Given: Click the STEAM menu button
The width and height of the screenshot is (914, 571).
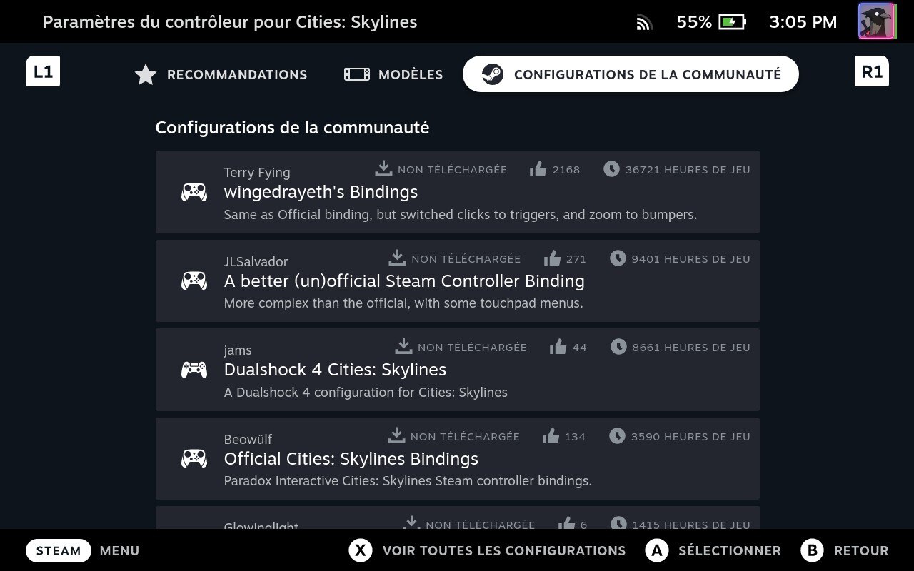Looking at the screenshot, I should (59, 551).
